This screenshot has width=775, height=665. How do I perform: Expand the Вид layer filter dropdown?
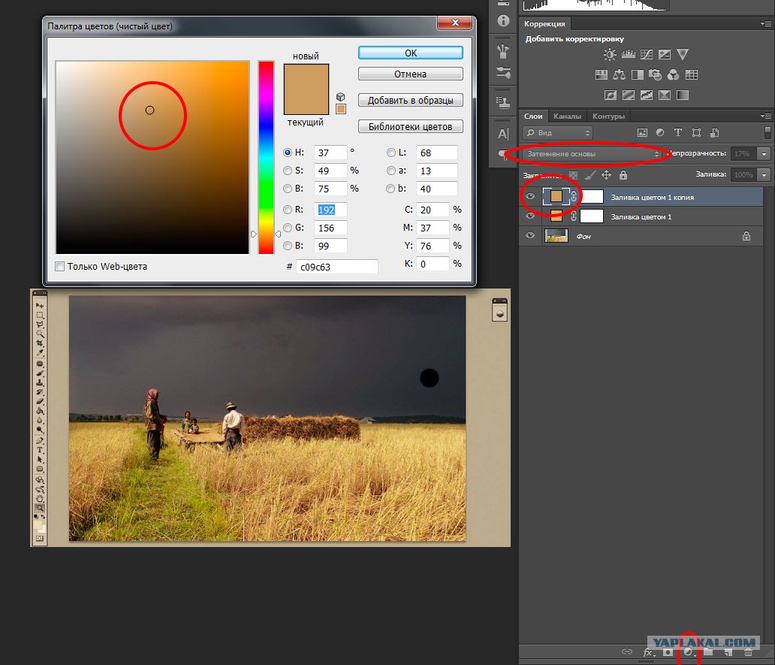pyautogui.click(x=557, y=132)
